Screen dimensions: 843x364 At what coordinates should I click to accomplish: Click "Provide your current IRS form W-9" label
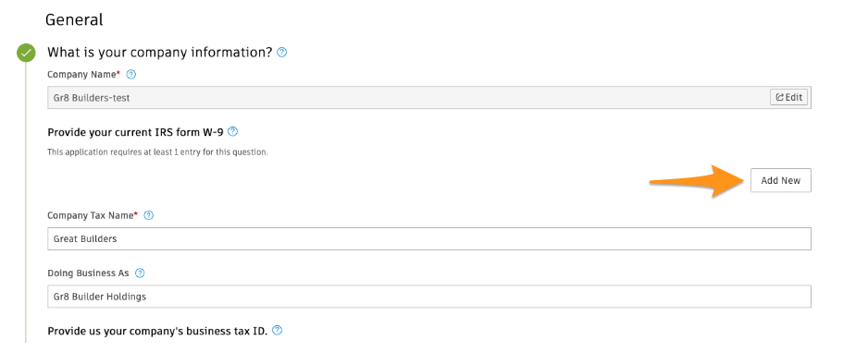click(x=135, y=131)
